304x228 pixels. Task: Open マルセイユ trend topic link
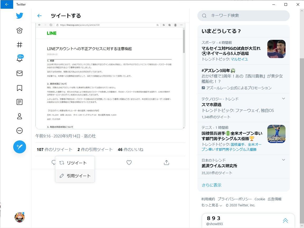[239, 59]
